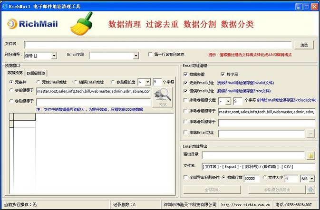Screen dimensions: 320x210
Task: Open the output directory folder icon
Action: (310, 156)
